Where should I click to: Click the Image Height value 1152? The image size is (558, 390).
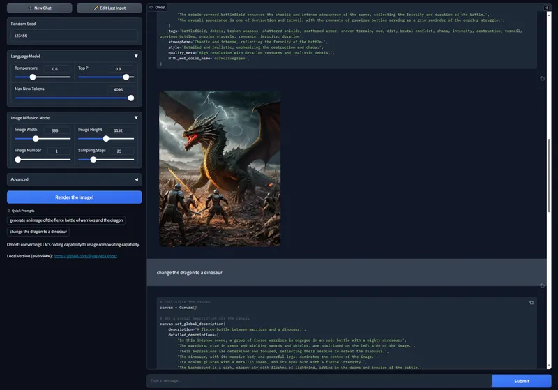120,130
